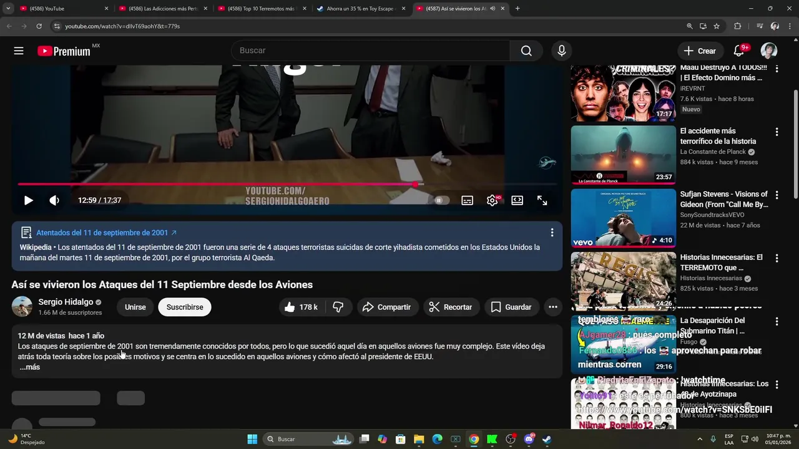
Task: Open El accidente más terrorífico thumbnail
Action: click(x=623, y=155)
